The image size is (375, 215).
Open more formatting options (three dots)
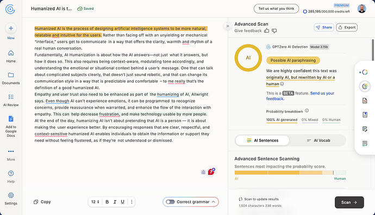[x=132, y=202]
